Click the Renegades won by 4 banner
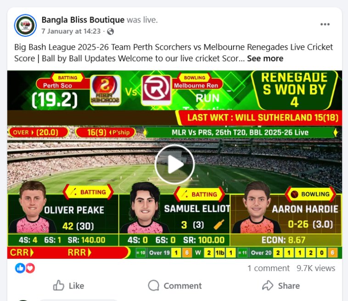 294,90
